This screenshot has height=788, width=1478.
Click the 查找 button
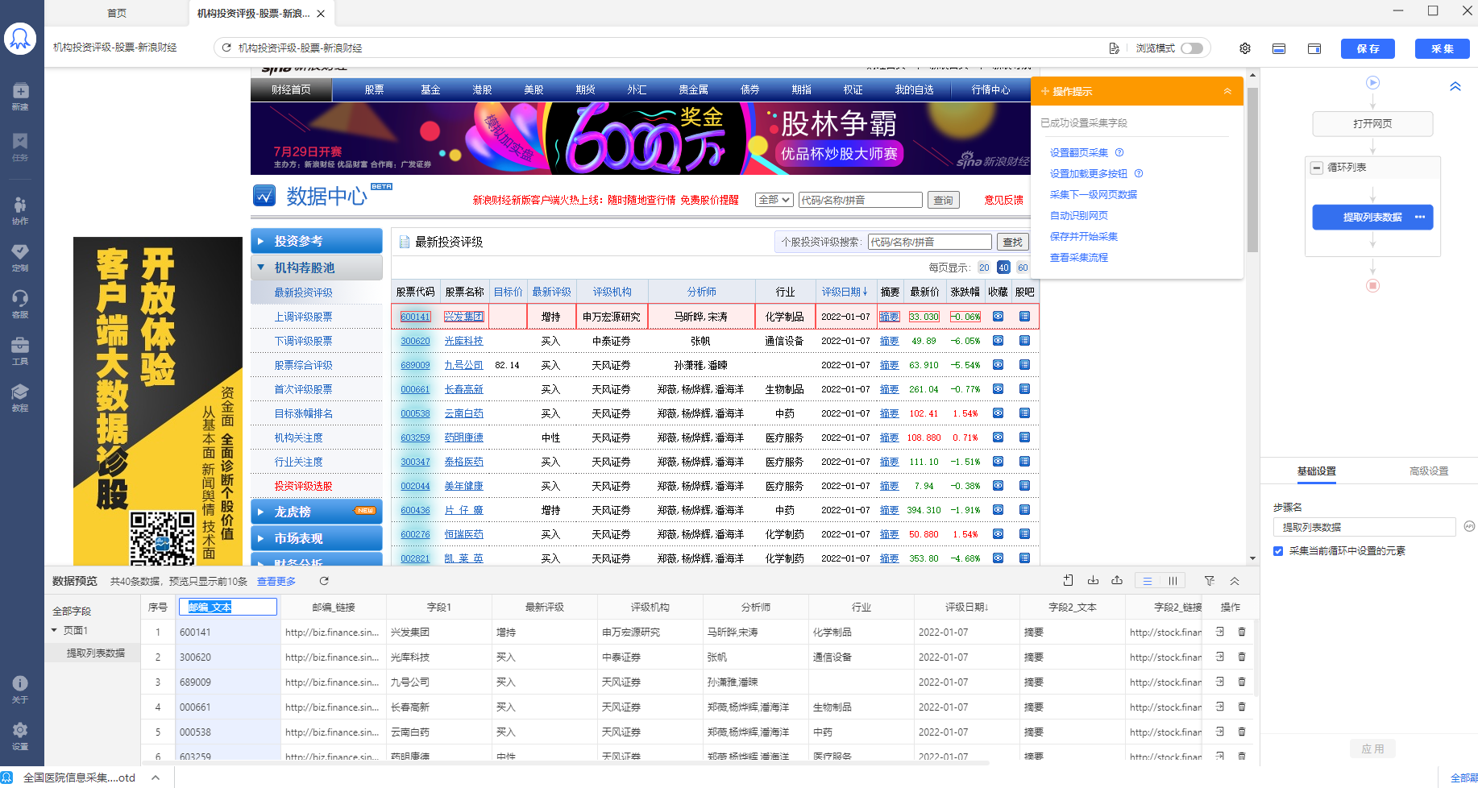pos(1012,242)
